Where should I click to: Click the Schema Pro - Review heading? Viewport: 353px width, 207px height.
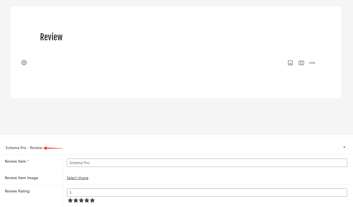pos(24,148)
